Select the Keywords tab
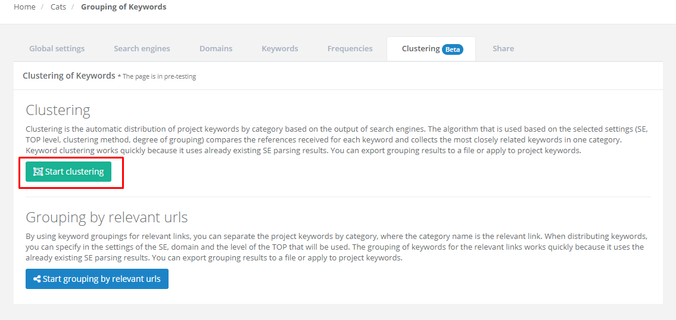Screen dimensions: 676x320 [280, 49]
